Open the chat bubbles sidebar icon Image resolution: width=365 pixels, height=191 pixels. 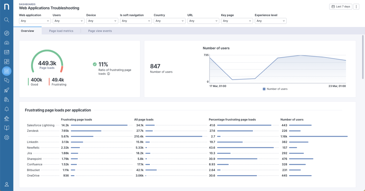point(7,81)
